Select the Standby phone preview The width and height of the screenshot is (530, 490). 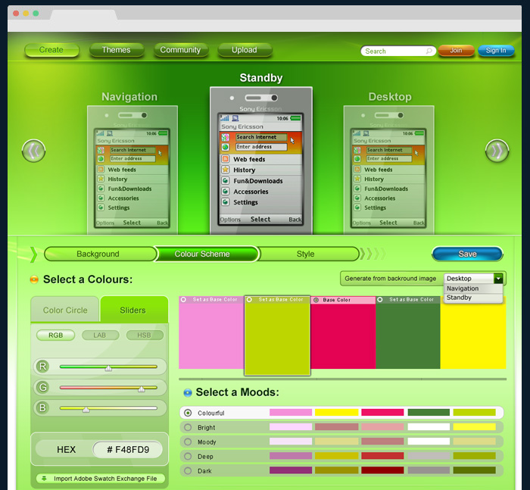pos(261,161)
